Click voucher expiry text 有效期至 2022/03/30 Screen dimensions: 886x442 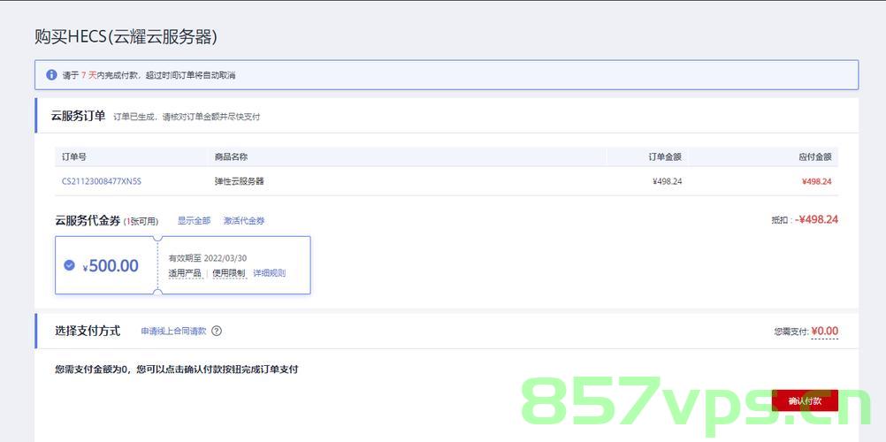tap(208, 258)
